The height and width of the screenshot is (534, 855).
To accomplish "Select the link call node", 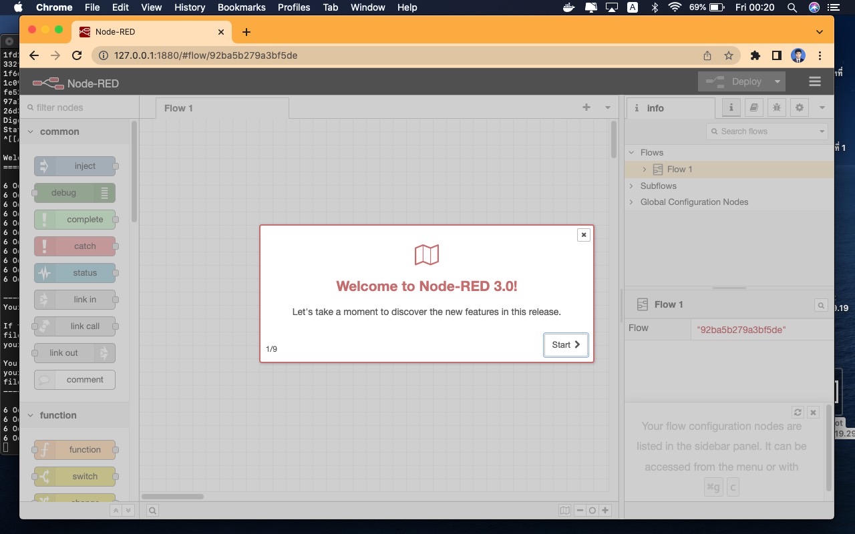I will point(75,326).
